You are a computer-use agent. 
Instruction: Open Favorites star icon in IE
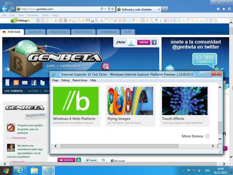click(224, 9)
